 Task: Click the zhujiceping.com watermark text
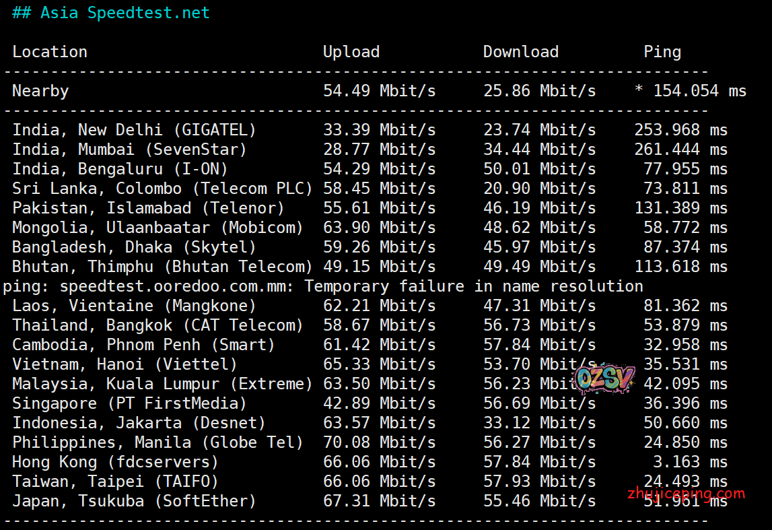(682, 494)
